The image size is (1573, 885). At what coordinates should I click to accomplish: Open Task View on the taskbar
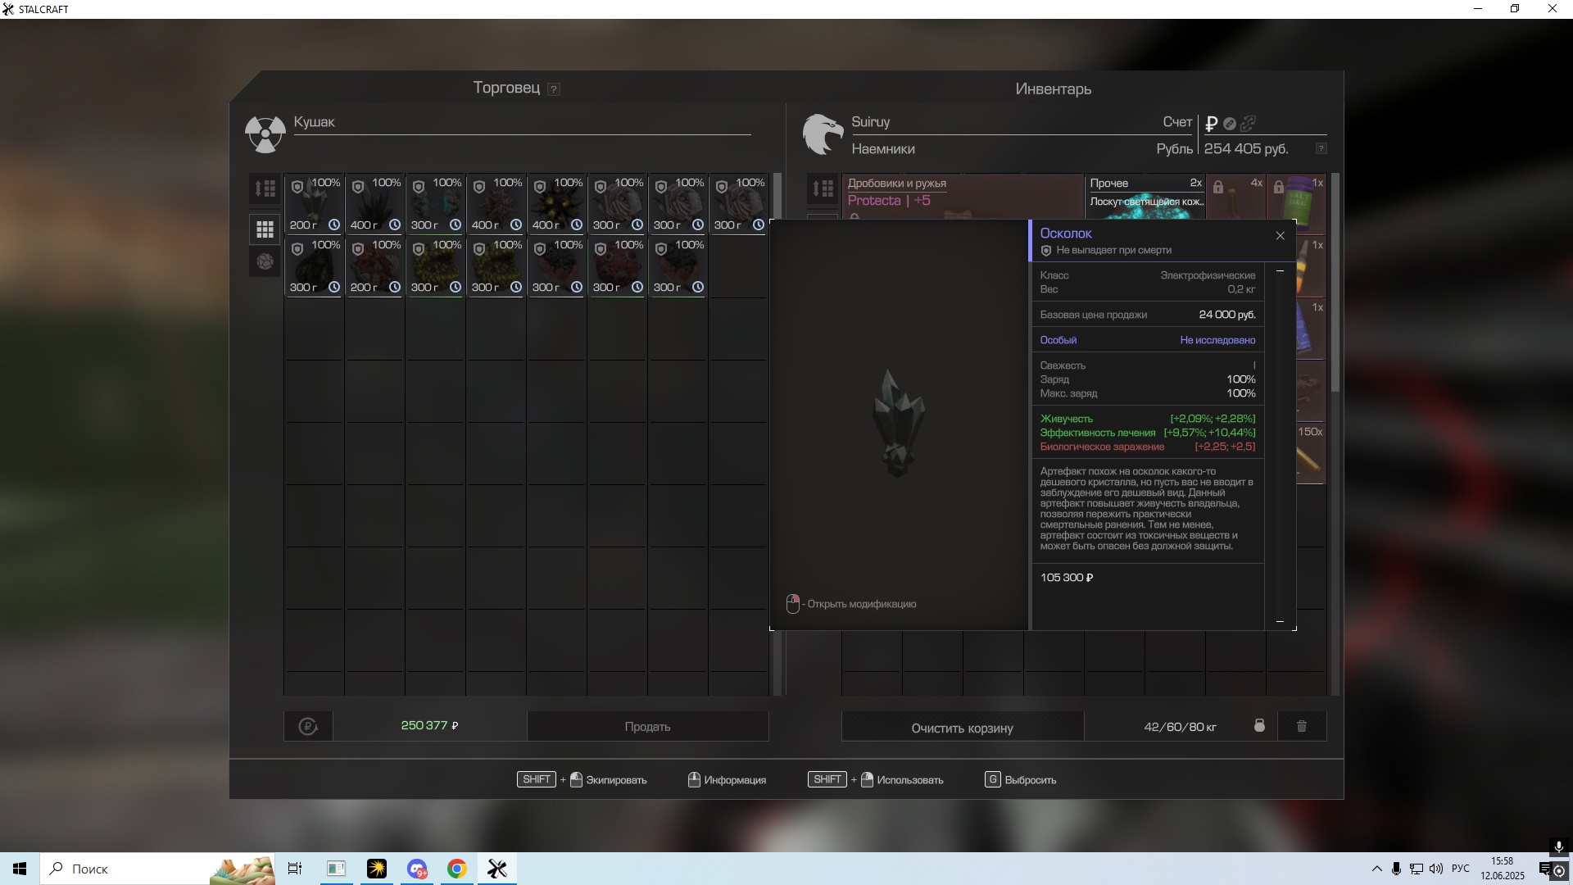295,869
